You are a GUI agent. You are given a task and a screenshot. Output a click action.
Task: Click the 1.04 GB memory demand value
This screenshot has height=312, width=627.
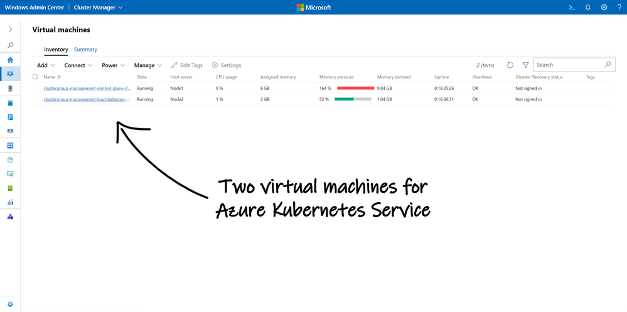point(384,99)
